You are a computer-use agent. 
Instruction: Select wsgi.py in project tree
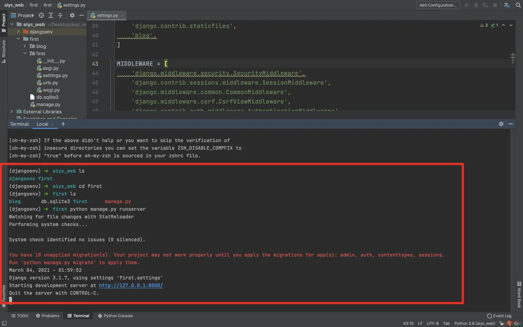point(48,90)
